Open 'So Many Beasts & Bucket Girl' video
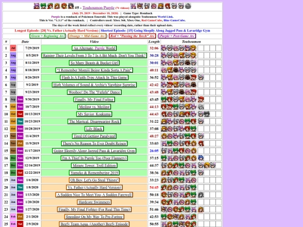 [94, 63]
